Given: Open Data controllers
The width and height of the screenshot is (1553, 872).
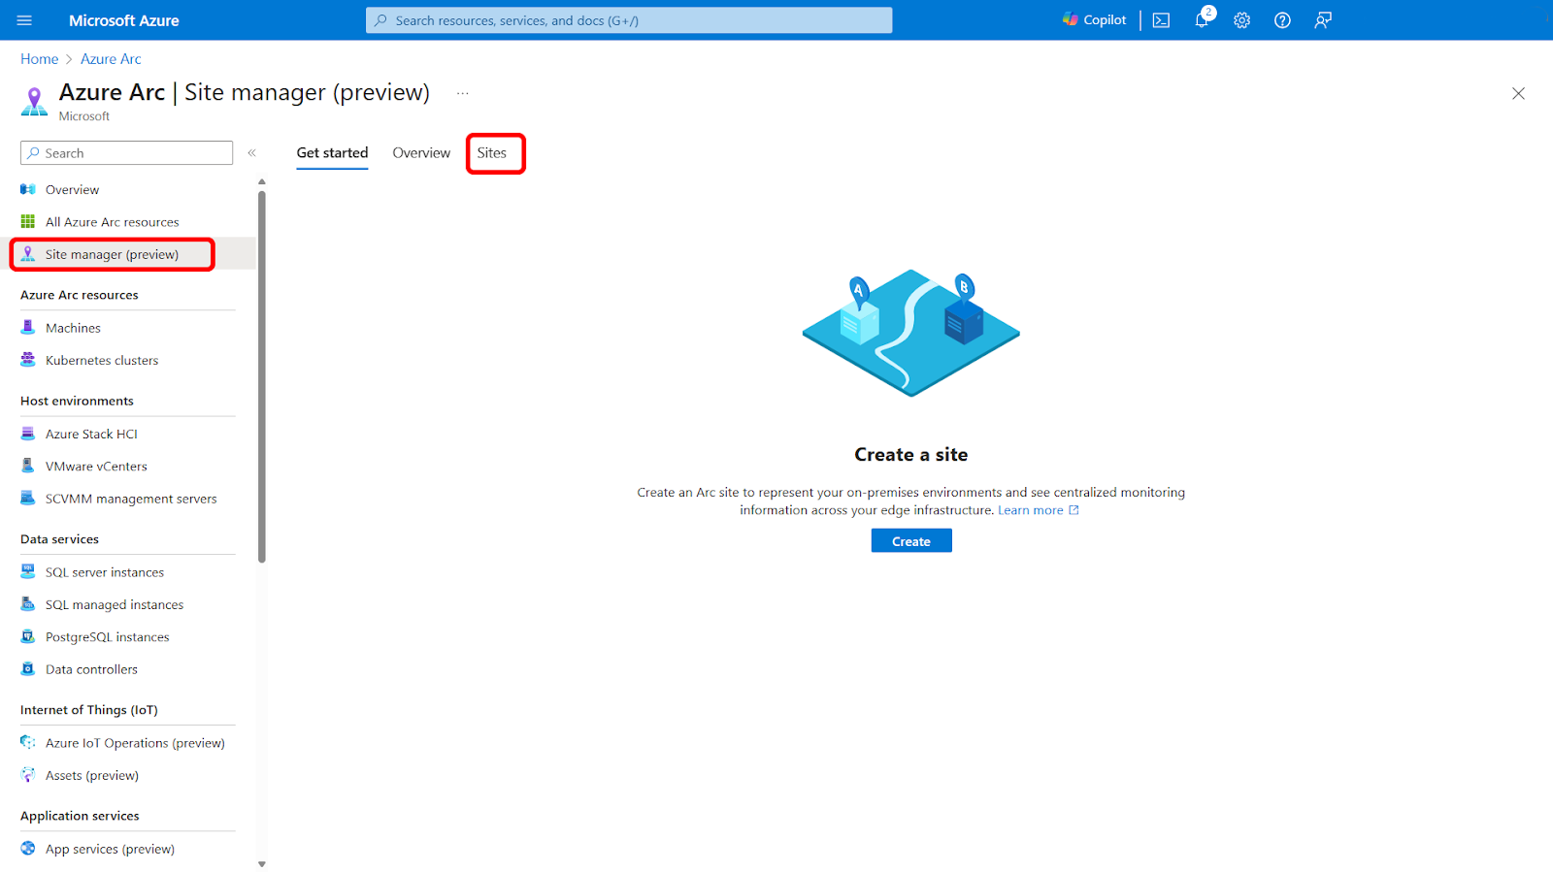Looking at the screenshot, I should (92, 670).
